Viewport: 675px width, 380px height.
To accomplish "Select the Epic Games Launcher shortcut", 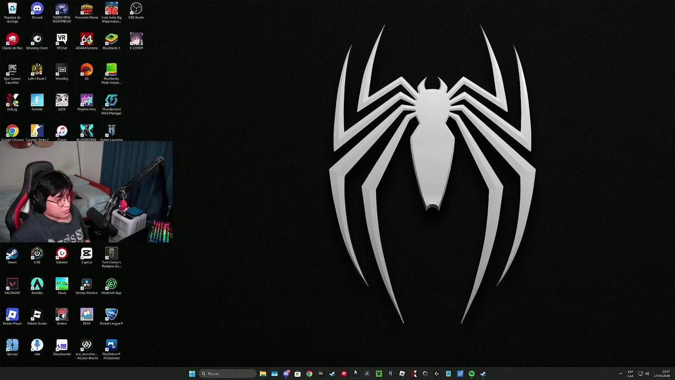I will click(x=12, y=74).
